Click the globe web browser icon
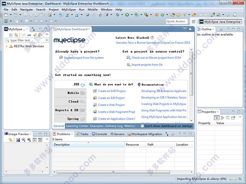246x184 pixels. [x=87, y=15]
